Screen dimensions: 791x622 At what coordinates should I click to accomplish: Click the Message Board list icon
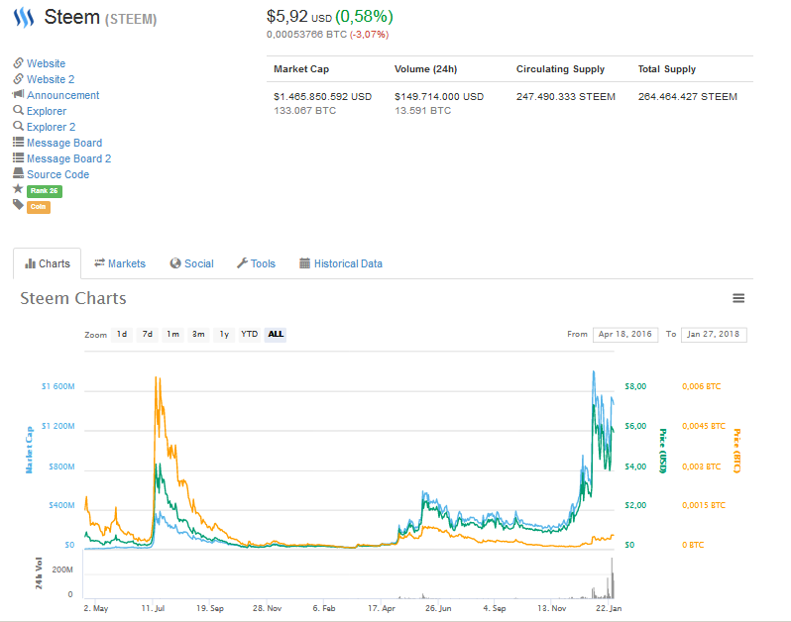point(18,142)
